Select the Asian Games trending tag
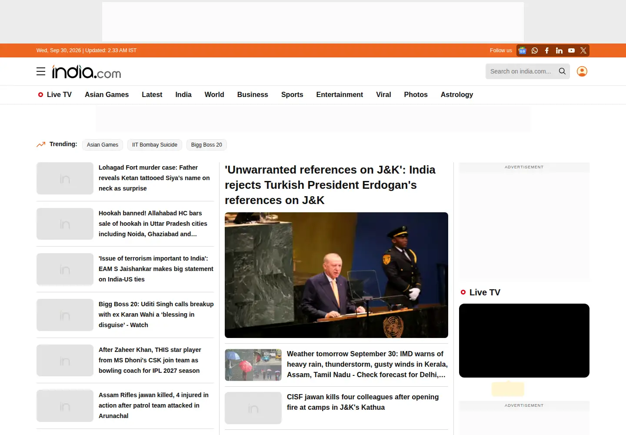The image size is (626, 435). [103, 145]
